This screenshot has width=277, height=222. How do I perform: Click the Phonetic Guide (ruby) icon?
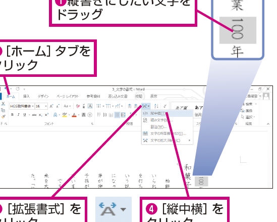(84, 106)
